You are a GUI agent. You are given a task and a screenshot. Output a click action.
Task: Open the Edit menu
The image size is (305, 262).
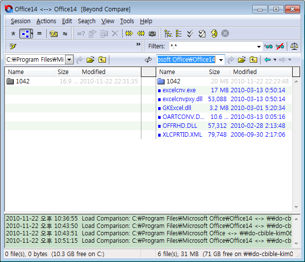[x=67, y=21]
